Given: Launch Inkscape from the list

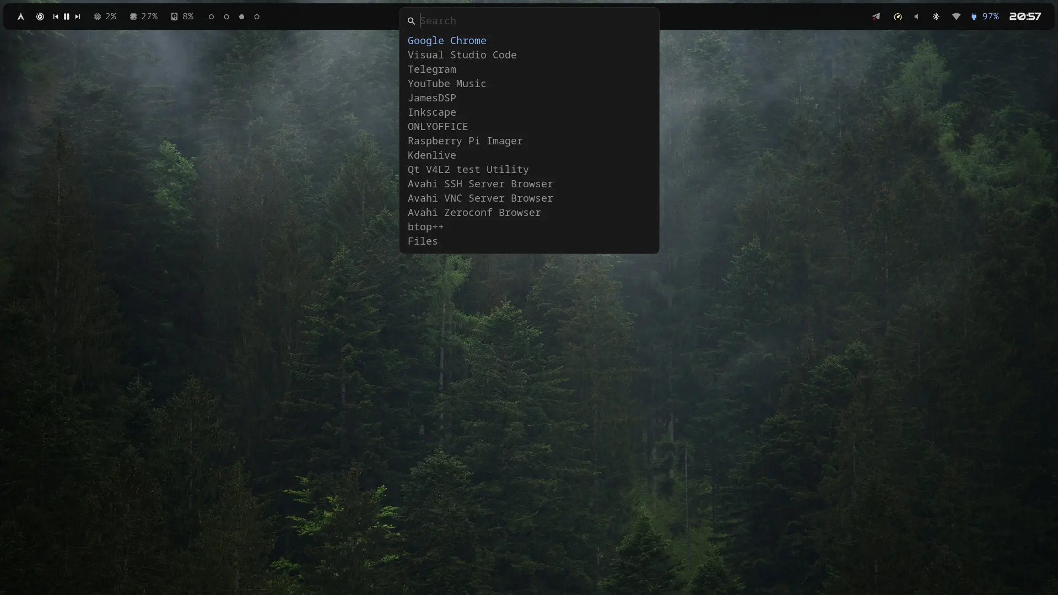Looking at the screenshot, I should point(529,112).
